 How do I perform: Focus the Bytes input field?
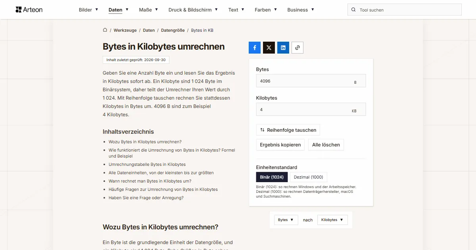311,81
